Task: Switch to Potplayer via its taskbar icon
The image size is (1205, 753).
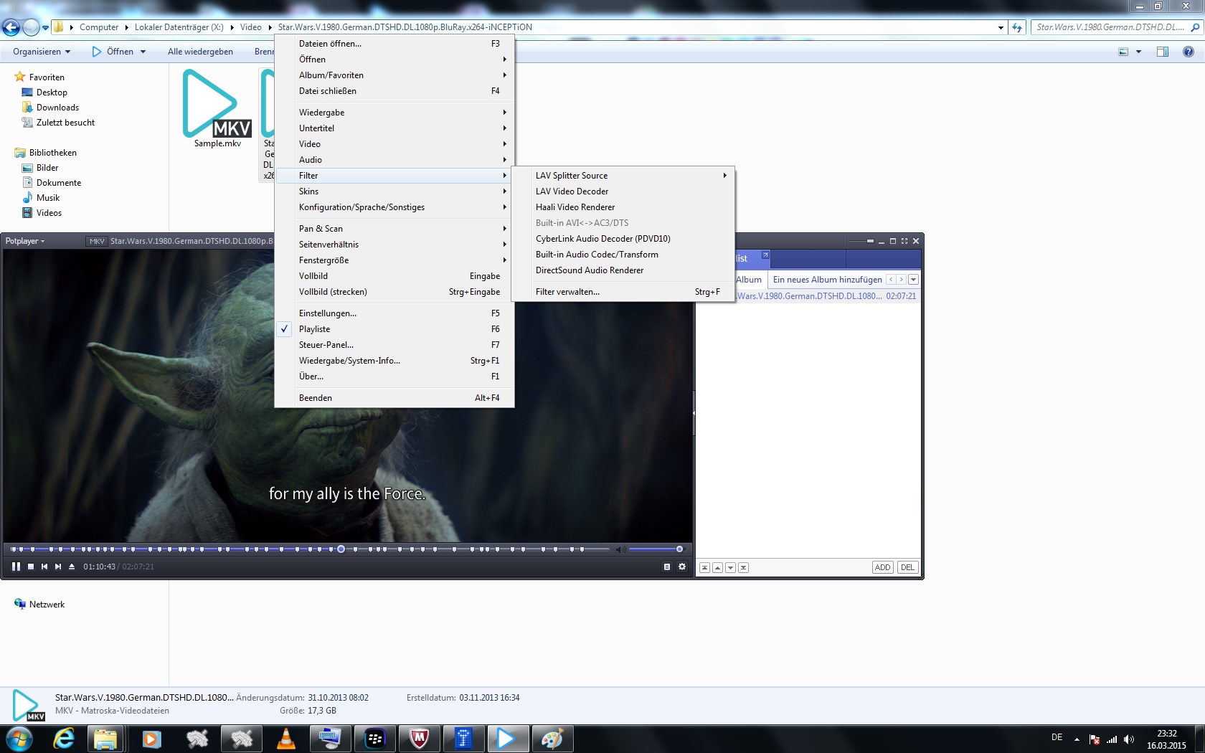Action: (507, 739)
